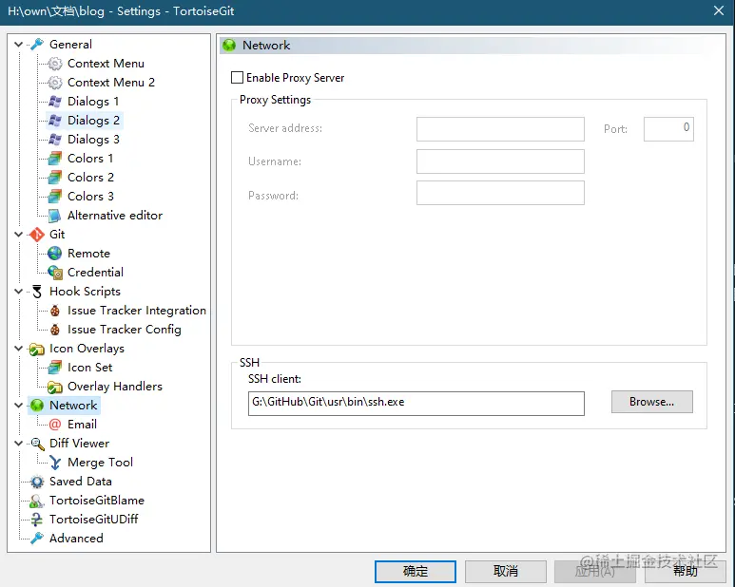The image size is (735, 587).
Task: Click the Email @ icon
Action: coord(55,425)
